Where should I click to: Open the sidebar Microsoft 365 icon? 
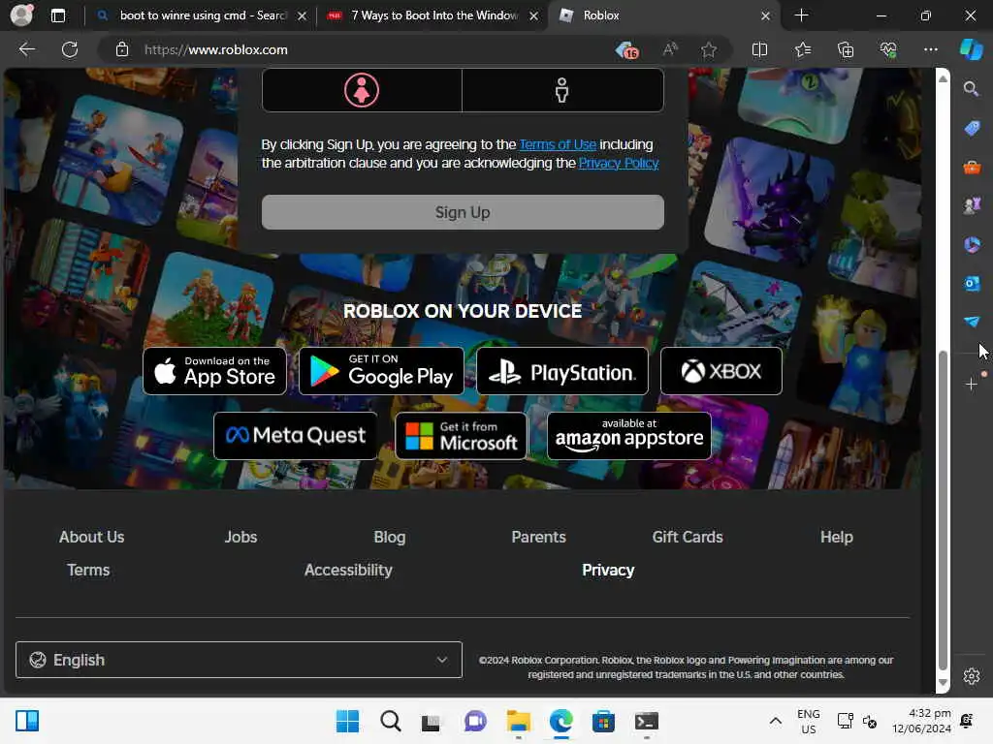pos(972,244)
